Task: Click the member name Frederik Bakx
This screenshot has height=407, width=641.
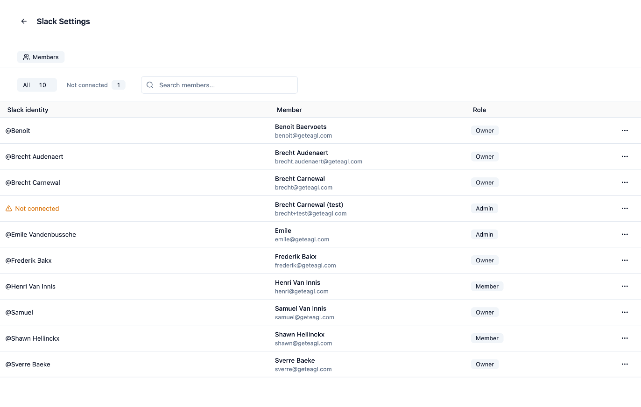Action: click(x=296, y=256)
